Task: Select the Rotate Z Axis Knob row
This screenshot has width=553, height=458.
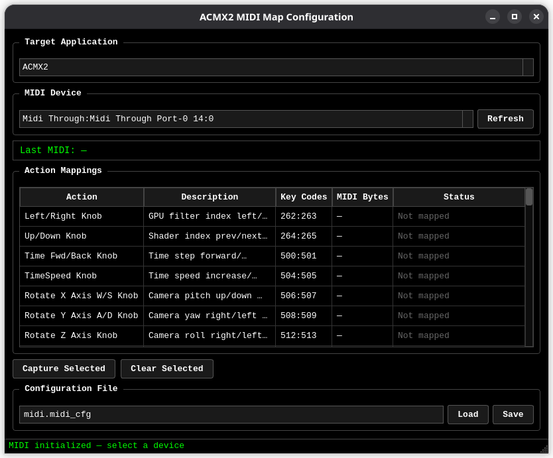Action: [273, 335]
